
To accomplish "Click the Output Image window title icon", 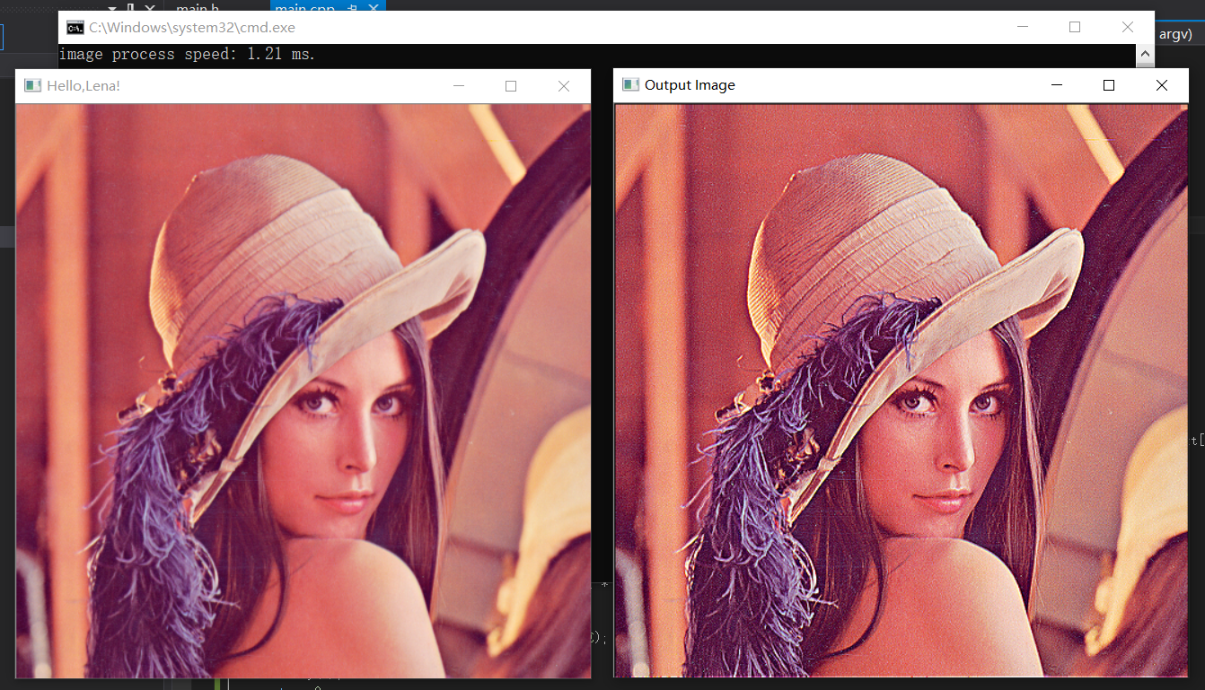I will click(631, 84).
